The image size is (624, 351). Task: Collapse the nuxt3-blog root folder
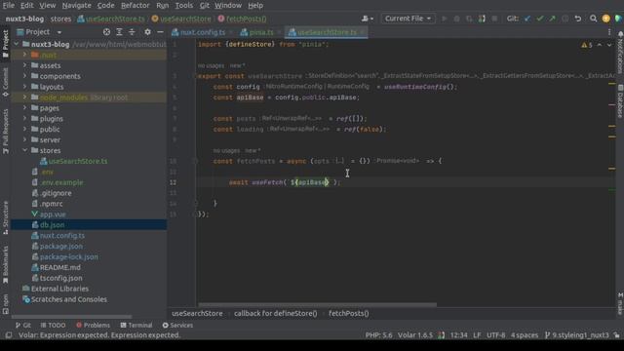(17, 44)
